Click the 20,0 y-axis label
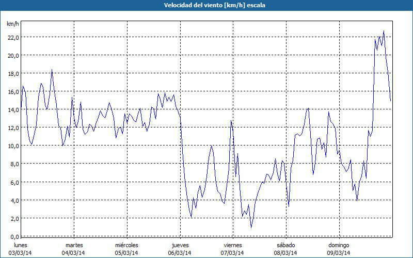Image resolution: width=413 pixels, height=258 pixels. [x=13, y=55]
